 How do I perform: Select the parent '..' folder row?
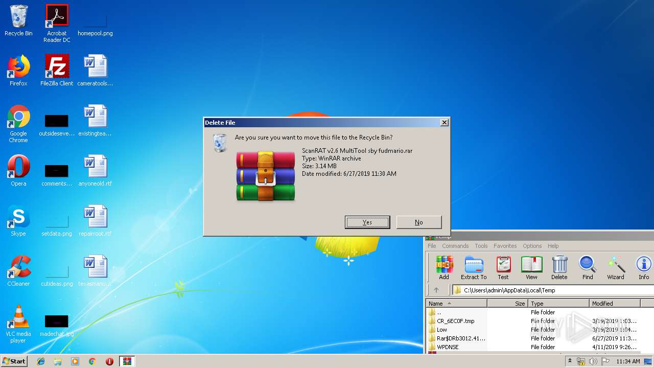click(533, 312)
